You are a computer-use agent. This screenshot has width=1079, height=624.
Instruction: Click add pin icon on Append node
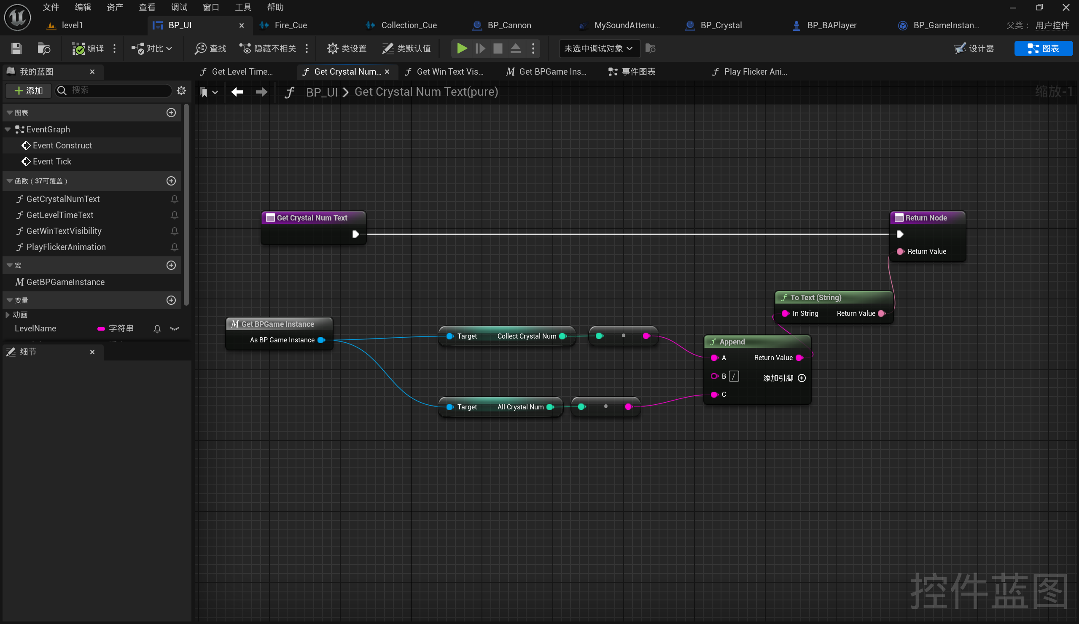(x=802, y=378)
